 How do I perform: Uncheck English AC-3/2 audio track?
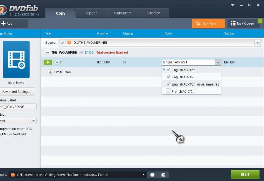pyautogui.click(x=168, y=77)
